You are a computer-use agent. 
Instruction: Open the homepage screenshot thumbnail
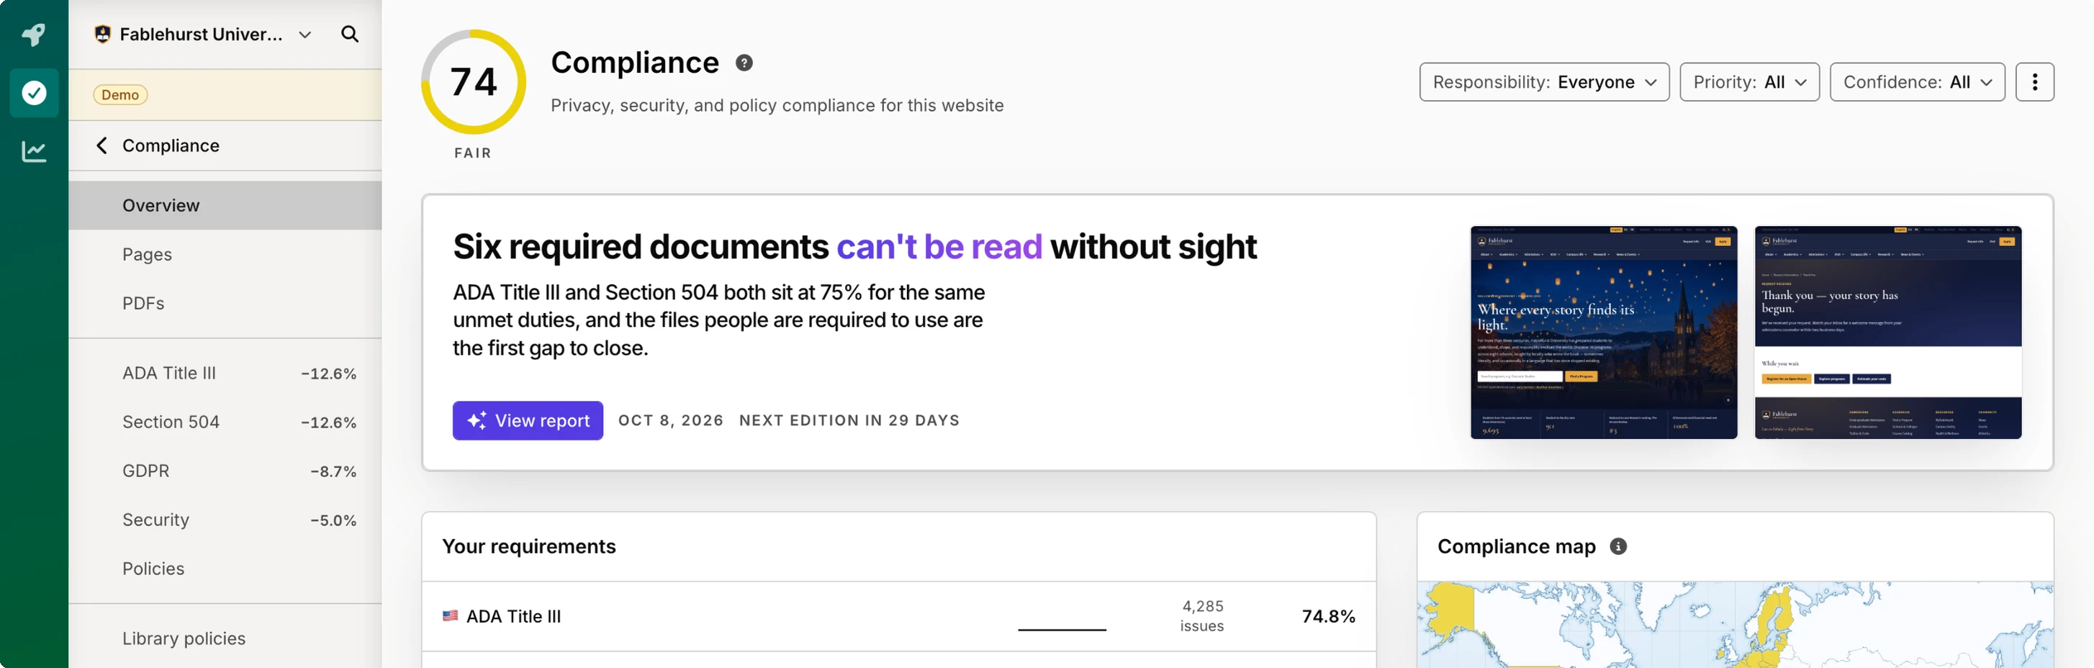[1603, 333]
